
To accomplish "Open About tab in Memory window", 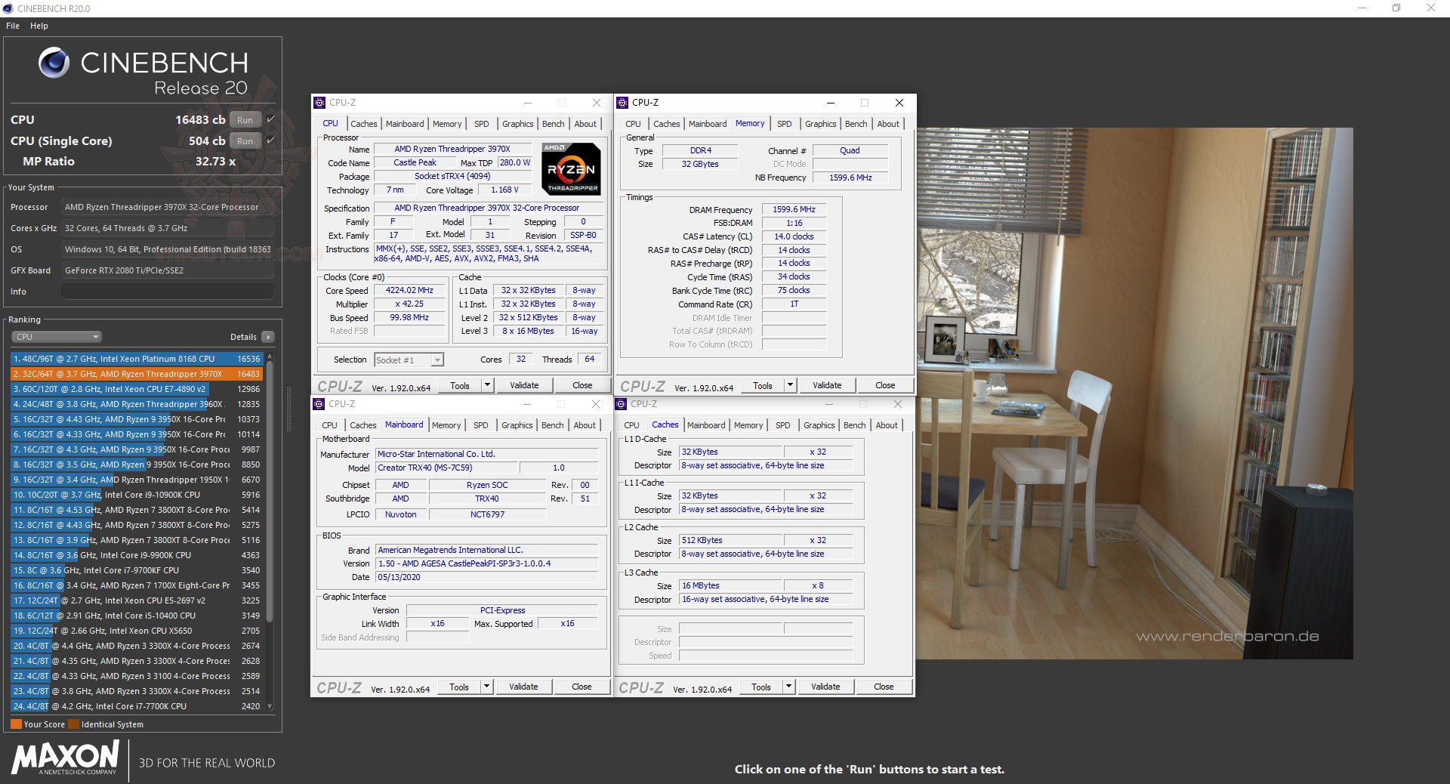I will (888, 124).
